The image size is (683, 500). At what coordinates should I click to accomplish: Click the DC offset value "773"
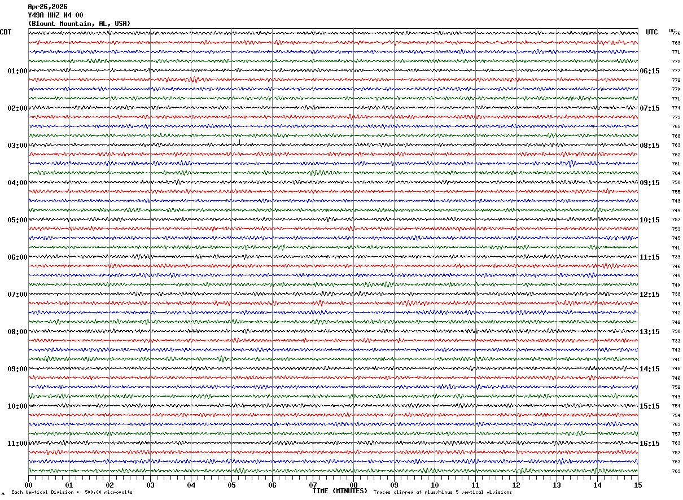[x=676, y=117]
